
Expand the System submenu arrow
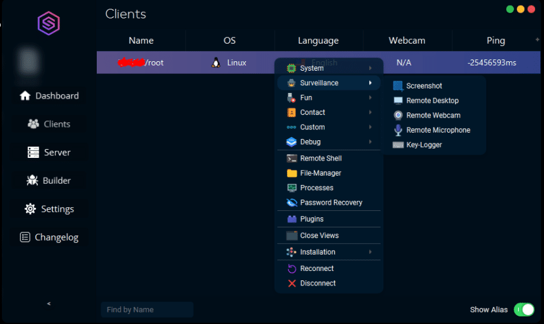(x=370, y=68)
